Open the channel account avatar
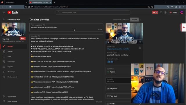 (182, 12)
